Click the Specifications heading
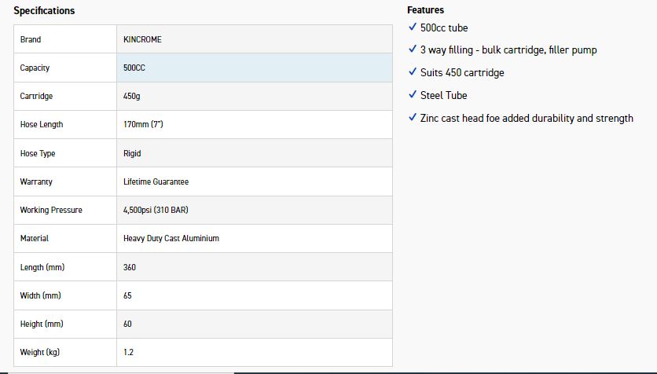Image resolution: width=657 pixels, height=374 pixels. pyautogui.click(x=44, y=11)
